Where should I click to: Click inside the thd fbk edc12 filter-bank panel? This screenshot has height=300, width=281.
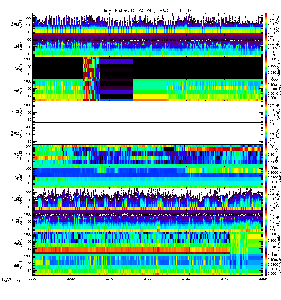(148, 156)
